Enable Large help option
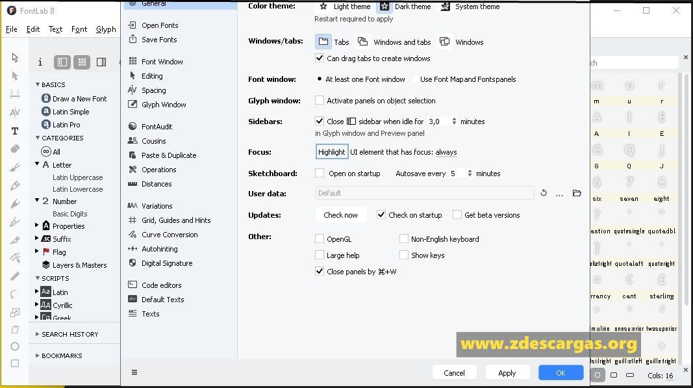Screen dimensions: 693x388 pos(320,255)
